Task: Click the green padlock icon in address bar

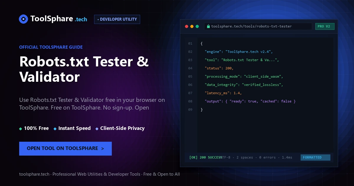Action: click(x=208, y=26)
